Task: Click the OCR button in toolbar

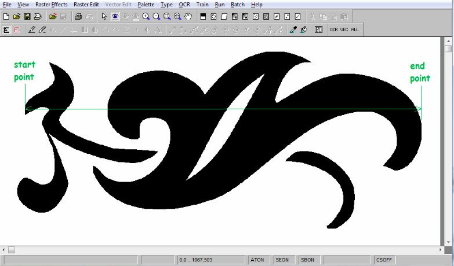Action: (334, 29)
